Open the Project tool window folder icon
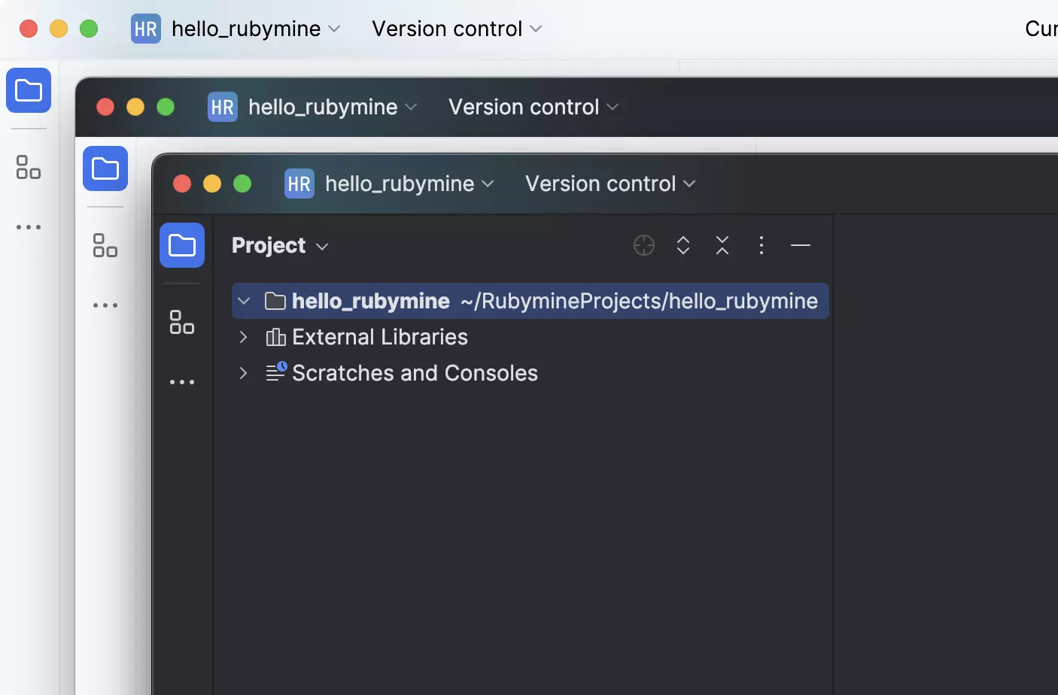Screen dimensions: 1058x695 pyautogui.click(x=182, y=245)
